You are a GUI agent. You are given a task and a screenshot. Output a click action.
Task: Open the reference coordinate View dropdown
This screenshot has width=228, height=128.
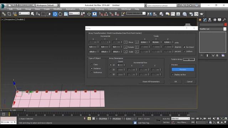(74, 14)
